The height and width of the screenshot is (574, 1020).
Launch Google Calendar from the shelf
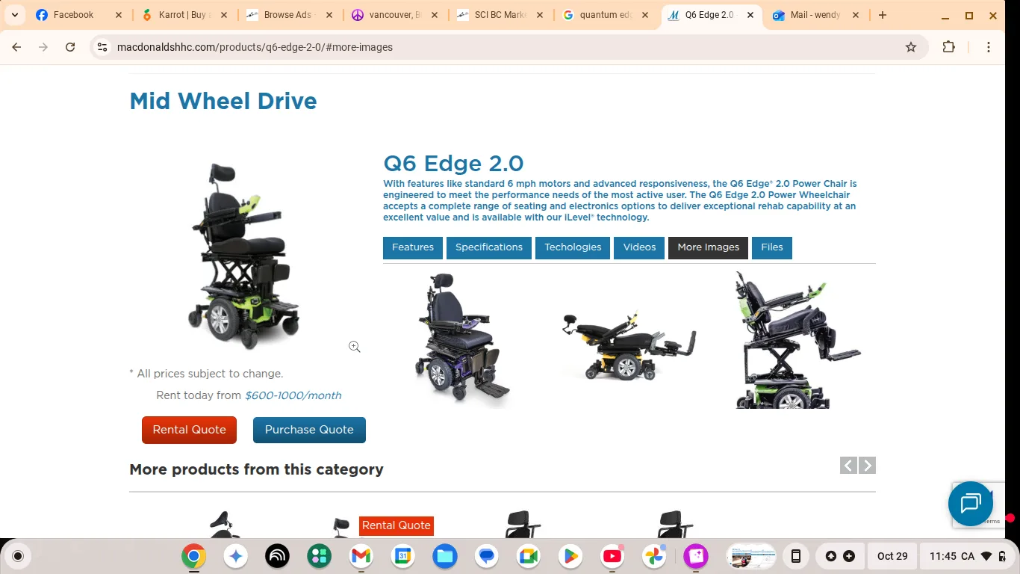(x=402, y=556)
